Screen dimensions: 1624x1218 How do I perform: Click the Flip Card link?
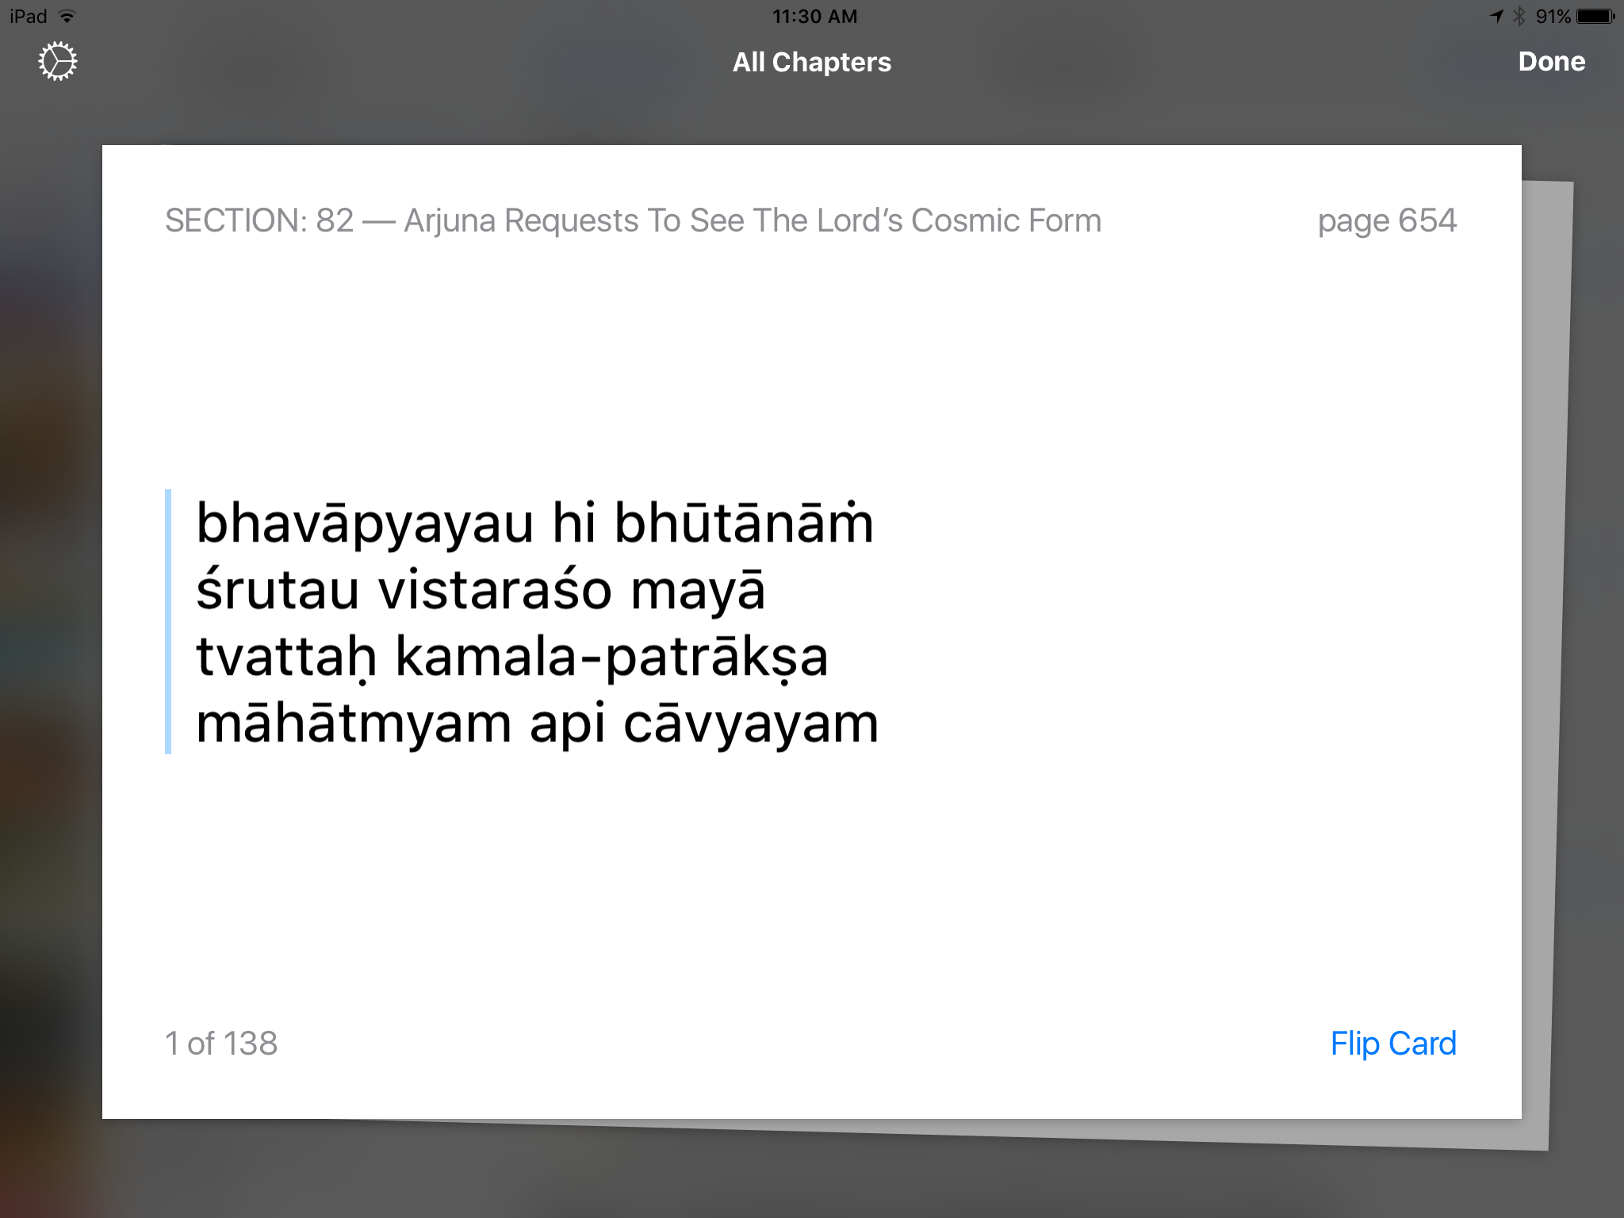coord(1393,1044)
